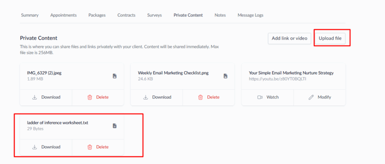This screenshot has width=385, height=164.
Task: Click trash icon for ladder of inference worksheet.txt
Action: coord(90,147)
